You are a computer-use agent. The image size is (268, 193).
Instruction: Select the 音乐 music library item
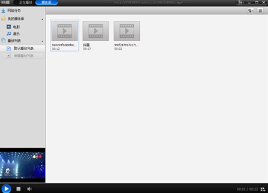coord(14,34)
